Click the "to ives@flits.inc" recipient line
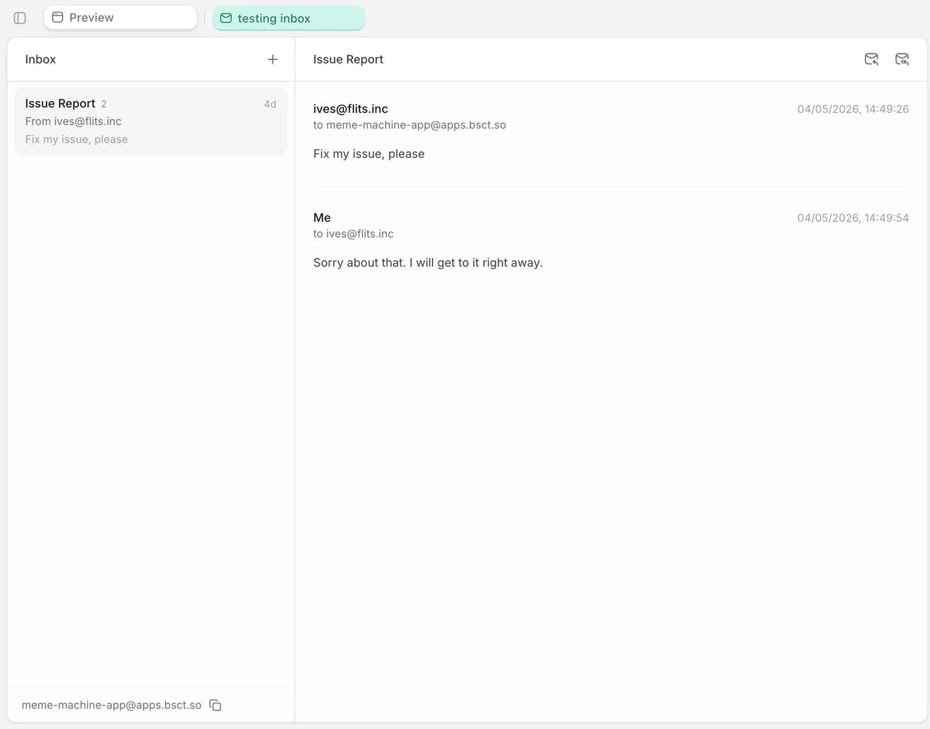This screenshot has width=930, height=729. (x=353, y=234)
